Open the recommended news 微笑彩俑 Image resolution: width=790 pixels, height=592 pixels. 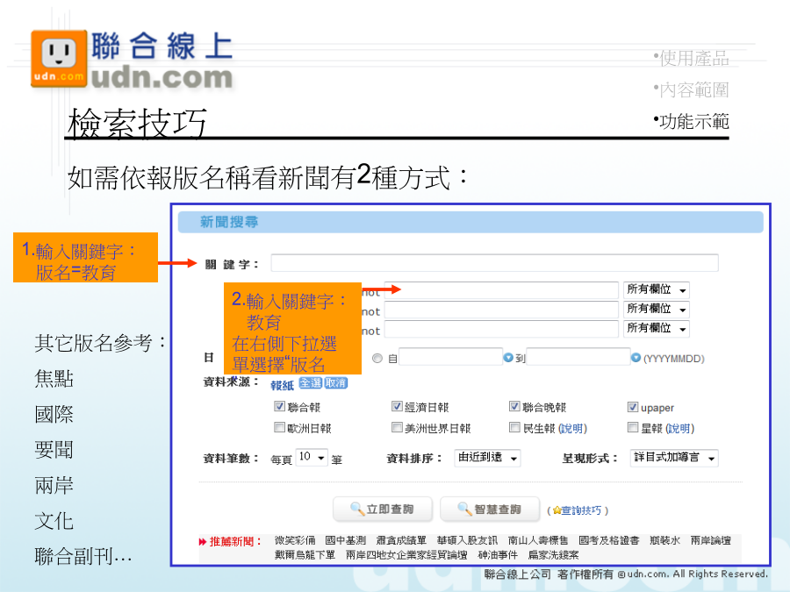[x=295, y=540]
